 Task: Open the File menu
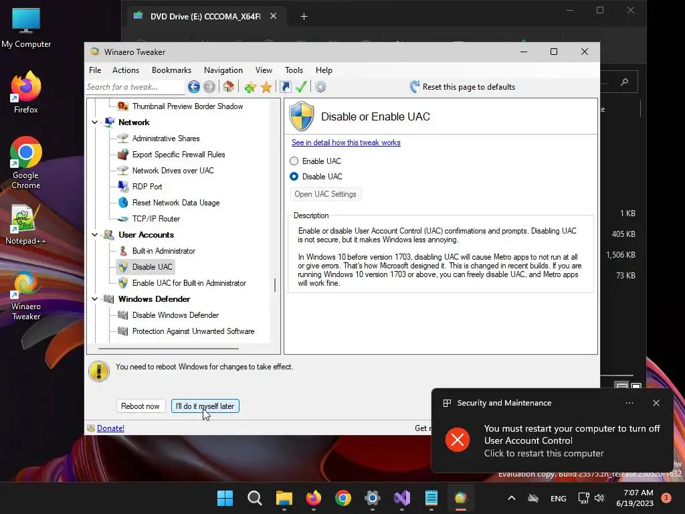(95, 70)
